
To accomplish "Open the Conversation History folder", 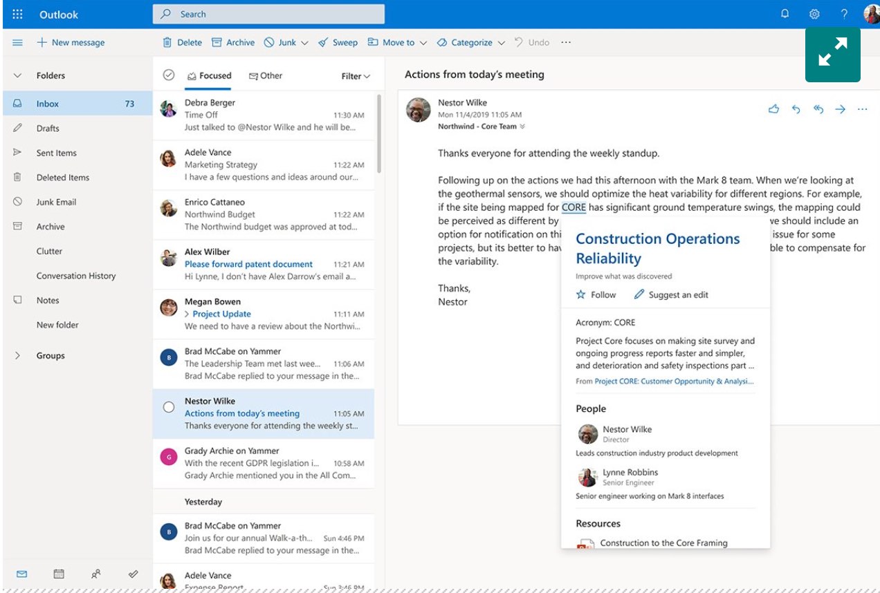I will [x=77, y=276].
